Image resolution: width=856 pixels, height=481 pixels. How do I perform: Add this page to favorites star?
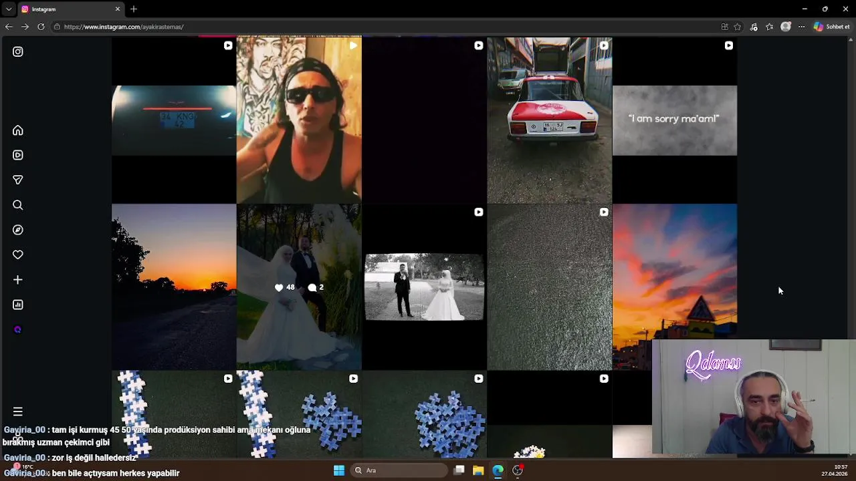[x=738, y=27]
